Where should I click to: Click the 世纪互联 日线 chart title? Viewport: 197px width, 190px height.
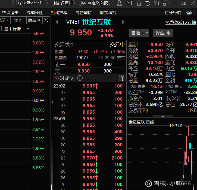tap(141, 122)
